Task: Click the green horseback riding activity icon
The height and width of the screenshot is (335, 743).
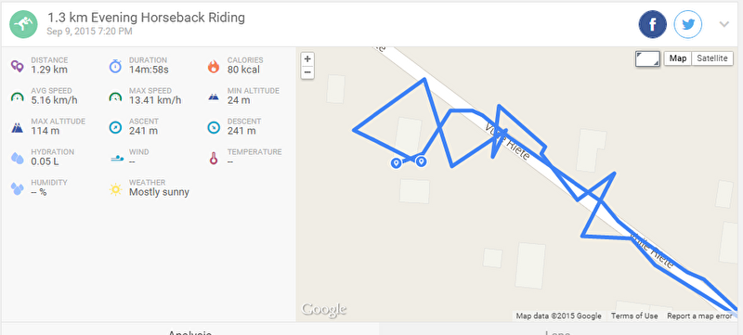Action: 23,24
